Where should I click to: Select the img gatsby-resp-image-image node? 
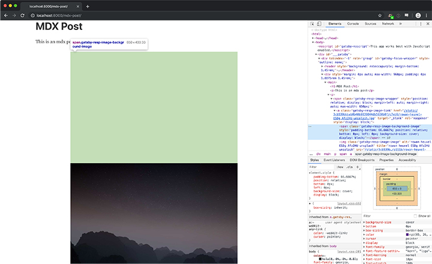coord(385,146)
